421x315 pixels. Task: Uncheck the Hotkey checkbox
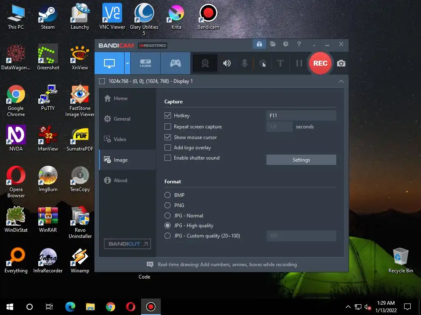[168, 115]
